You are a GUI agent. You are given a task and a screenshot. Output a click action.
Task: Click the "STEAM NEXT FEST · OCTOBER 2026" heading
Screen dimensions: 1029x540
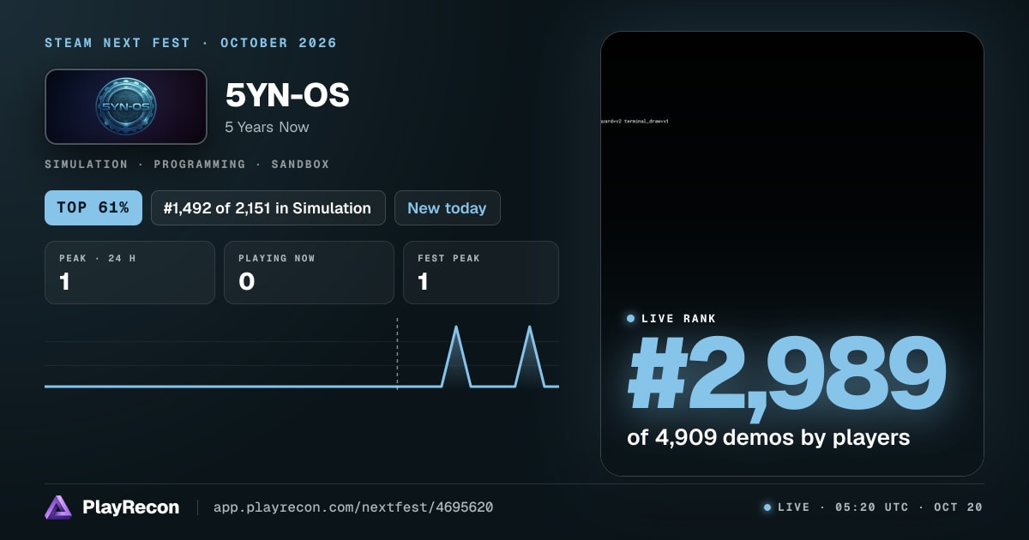coord(191,43)
